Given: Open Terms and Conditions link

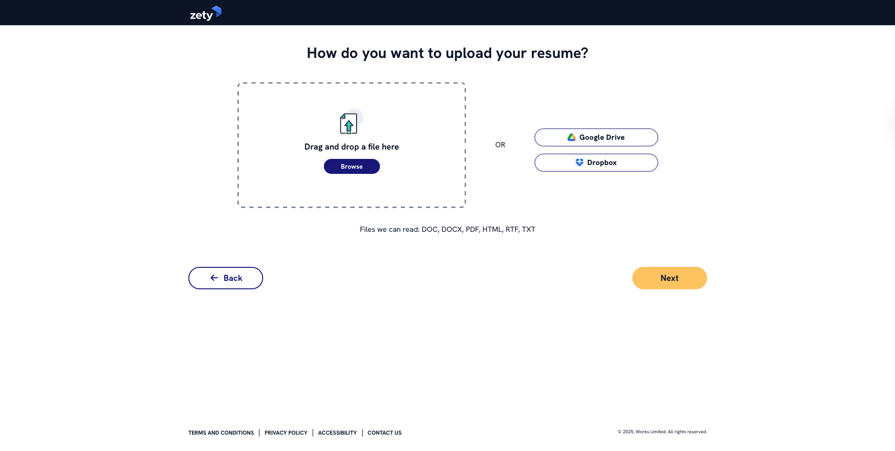Looking at the screenshot, I should pyautogui.click(x=221, y=433).
